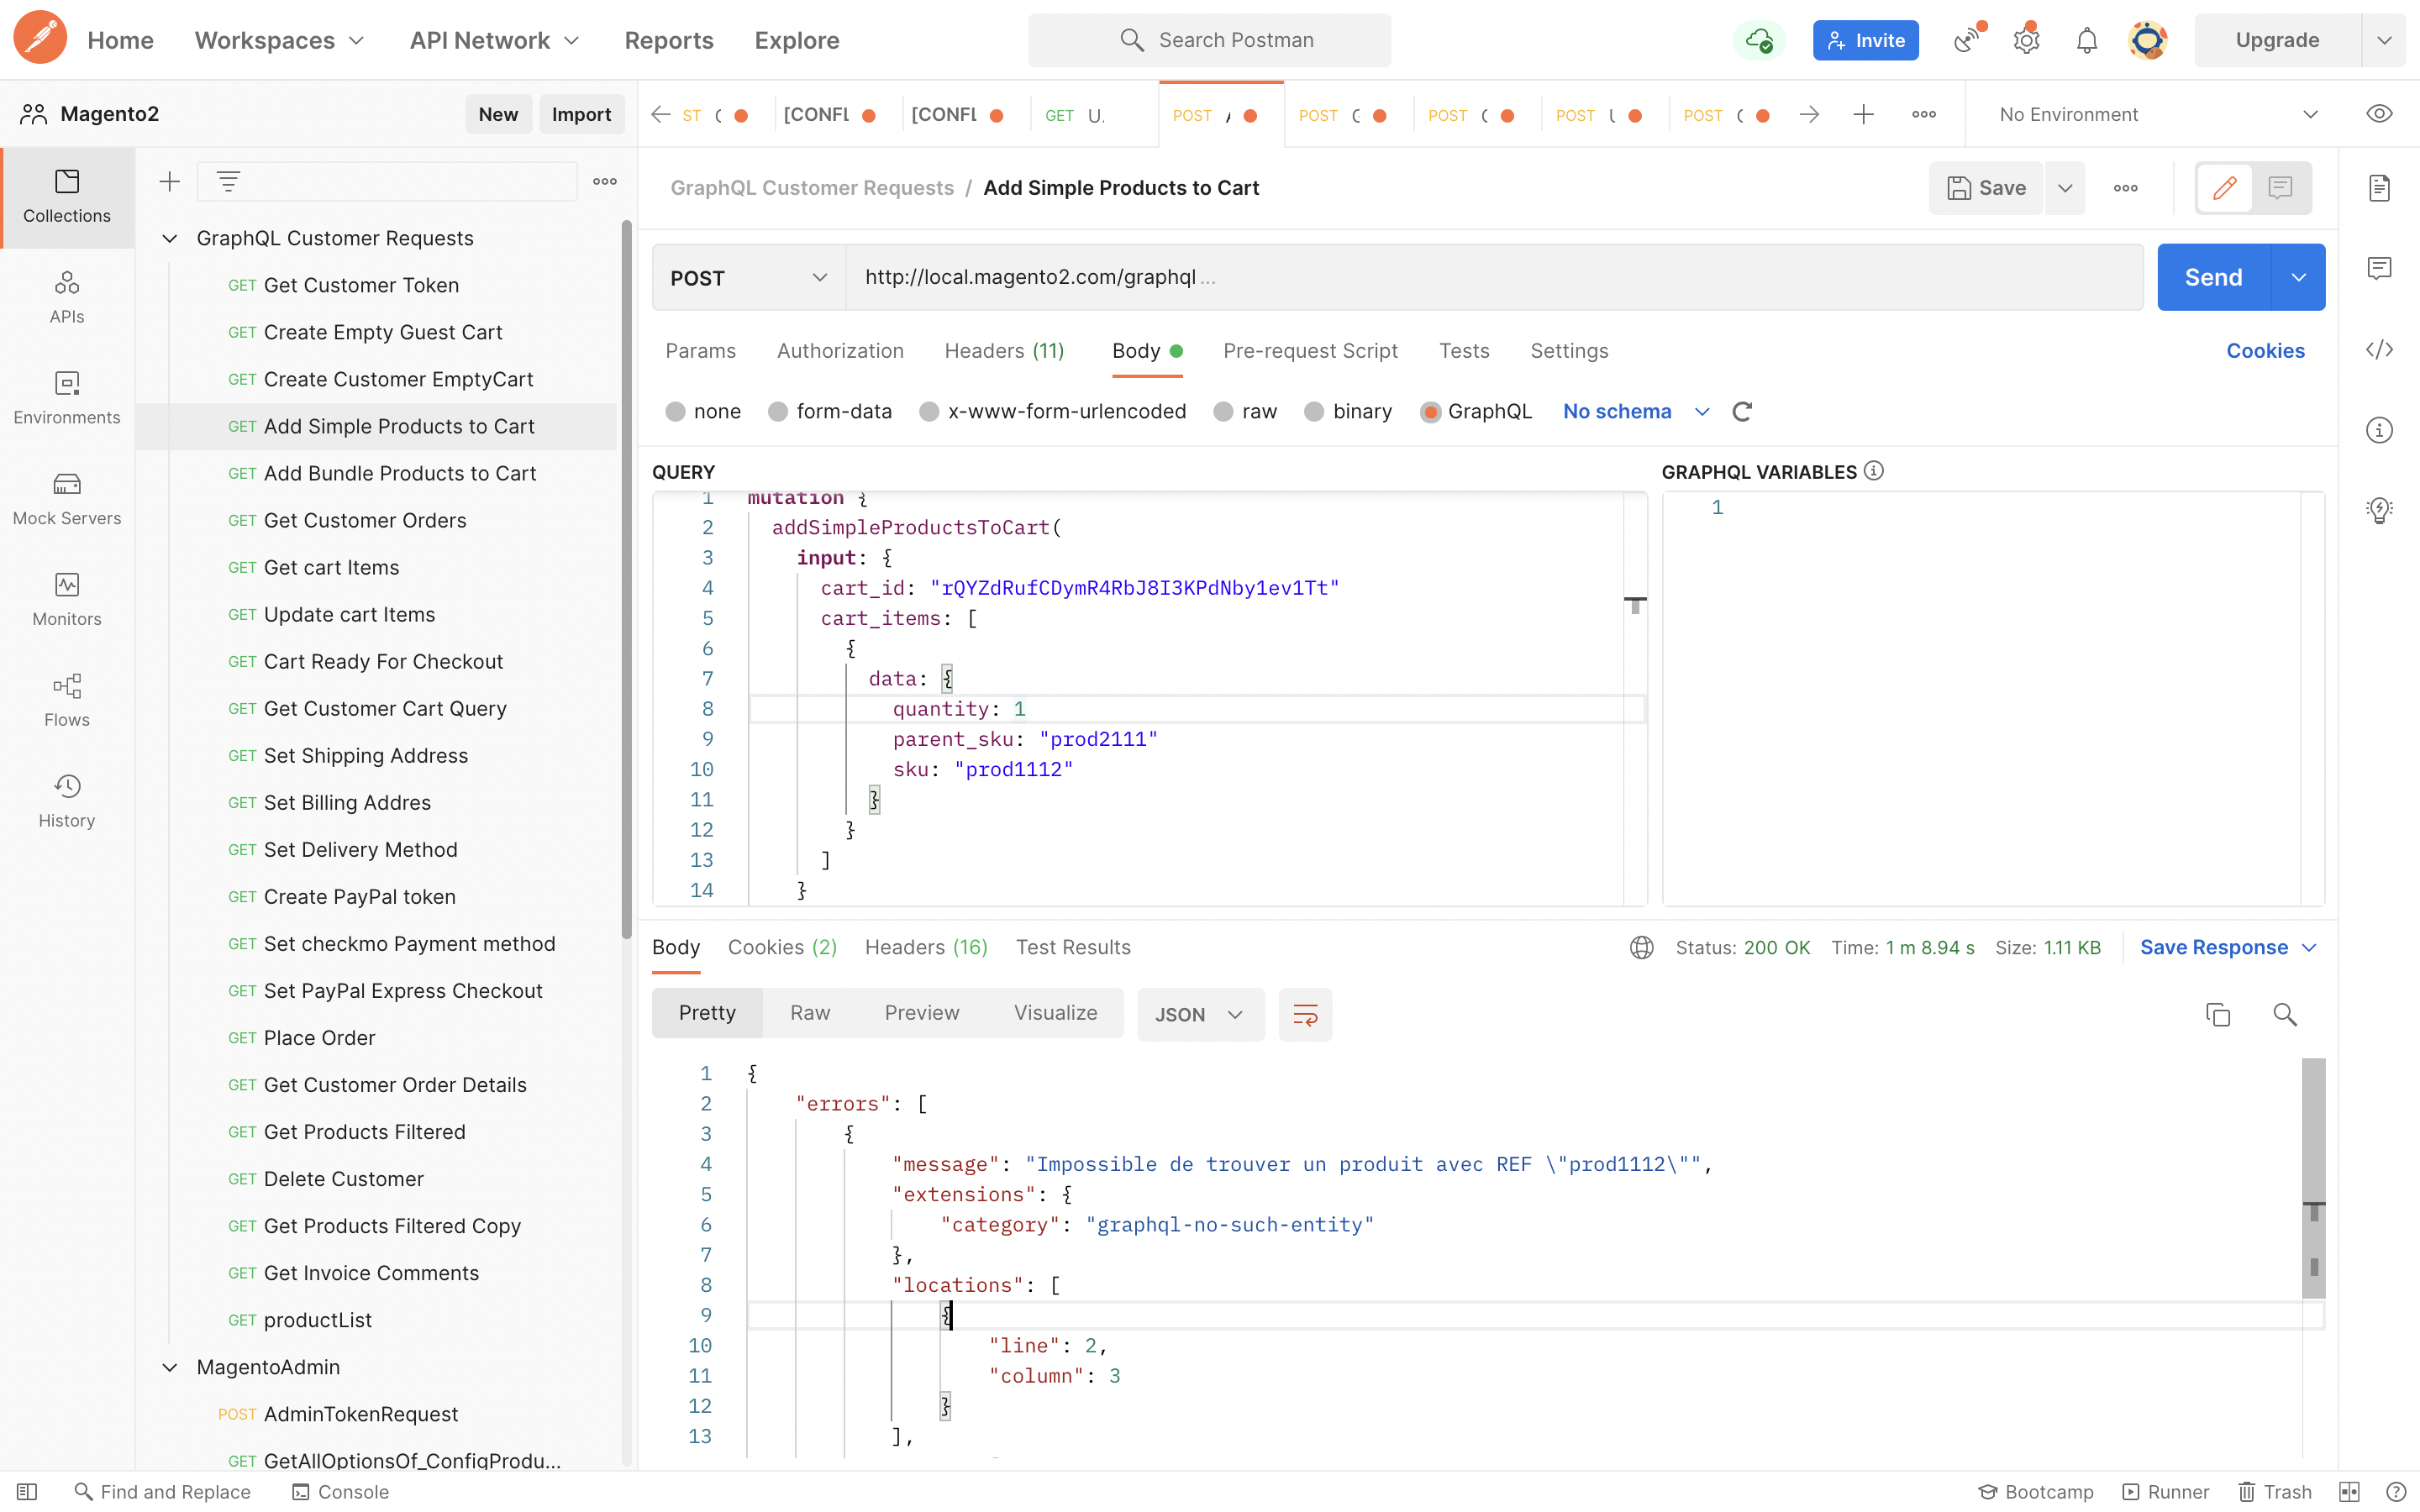Open the notifications bell
This screenshot has height=1512, width=2420.
click(x=2086, y=40)
